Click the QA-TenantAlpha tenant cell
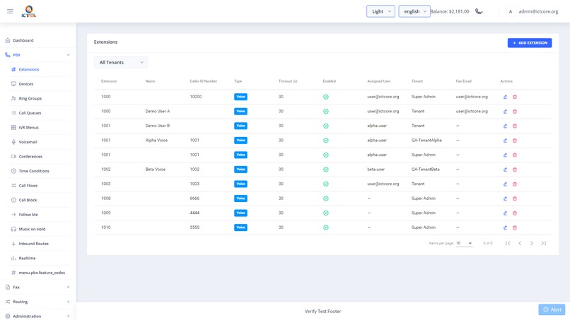 click(426, 140)
